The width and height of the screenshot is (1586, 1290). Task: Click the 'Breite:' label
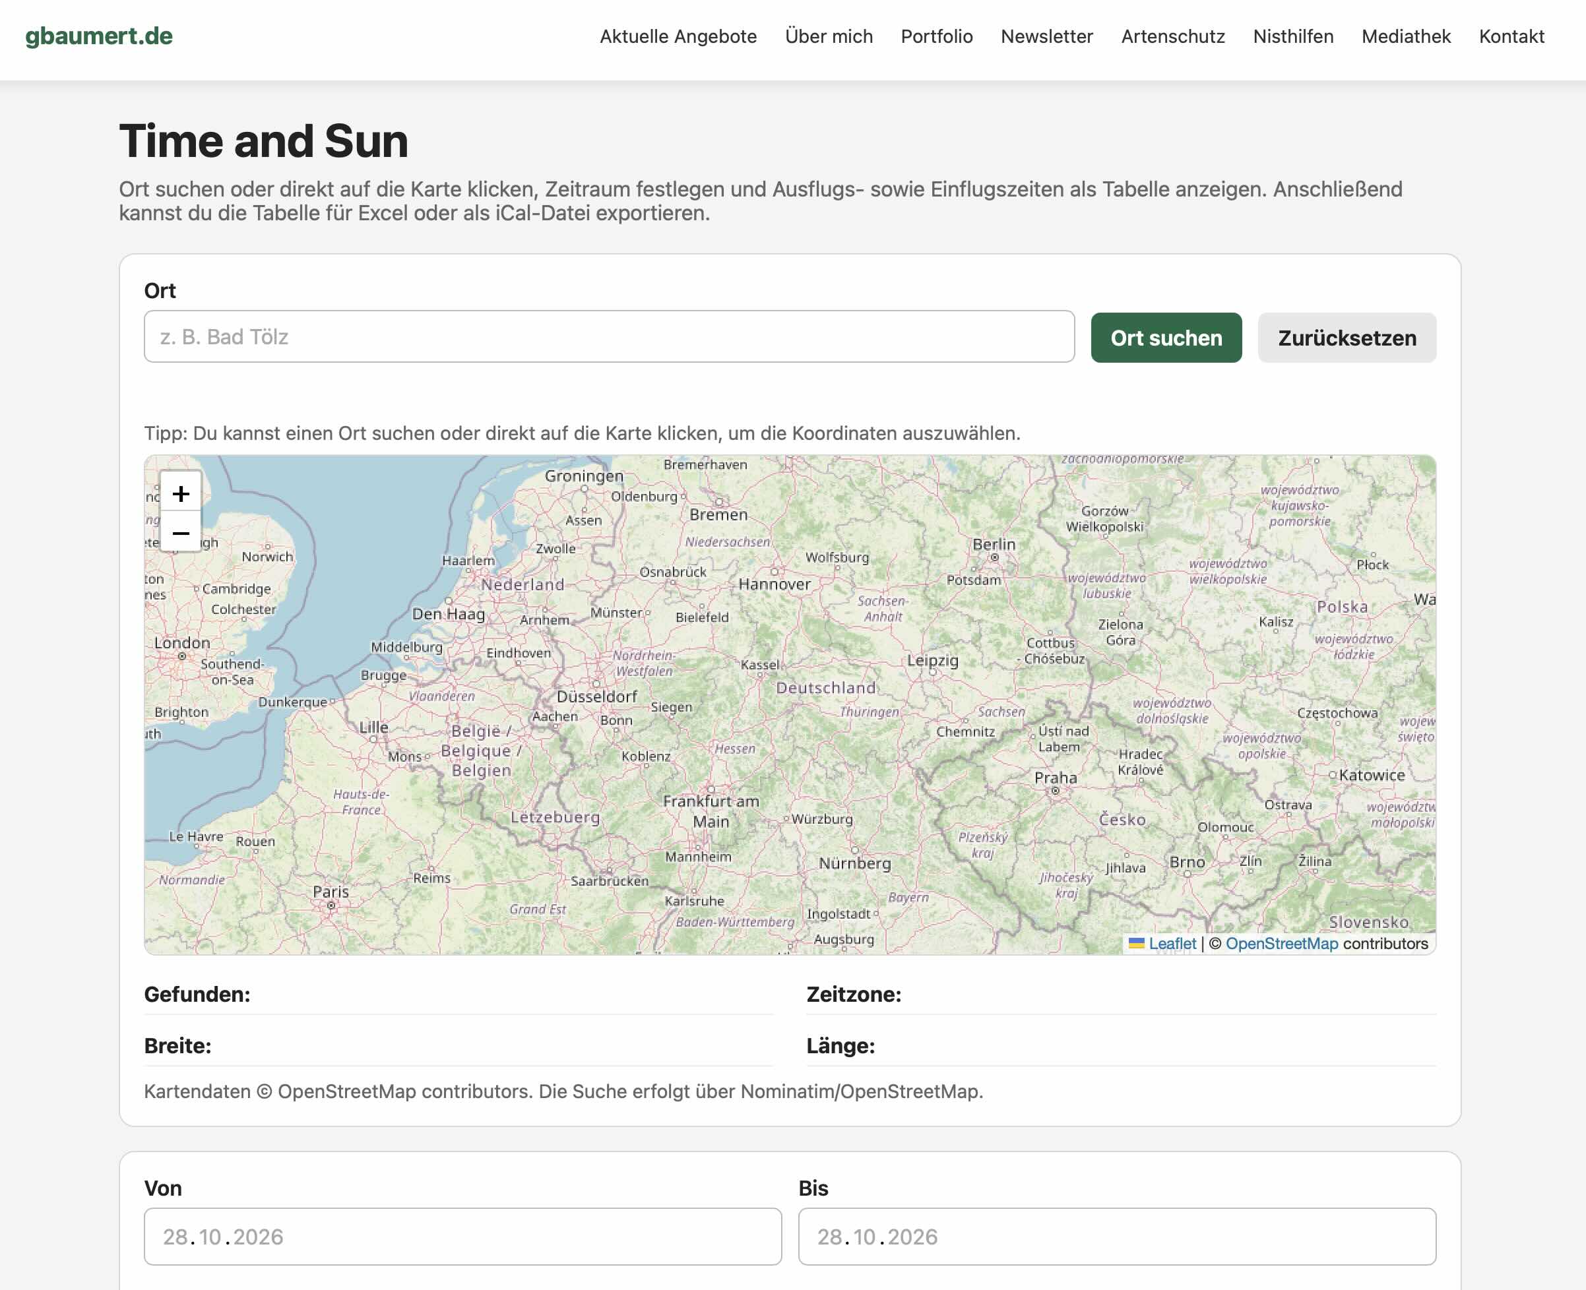(177, 1045)
